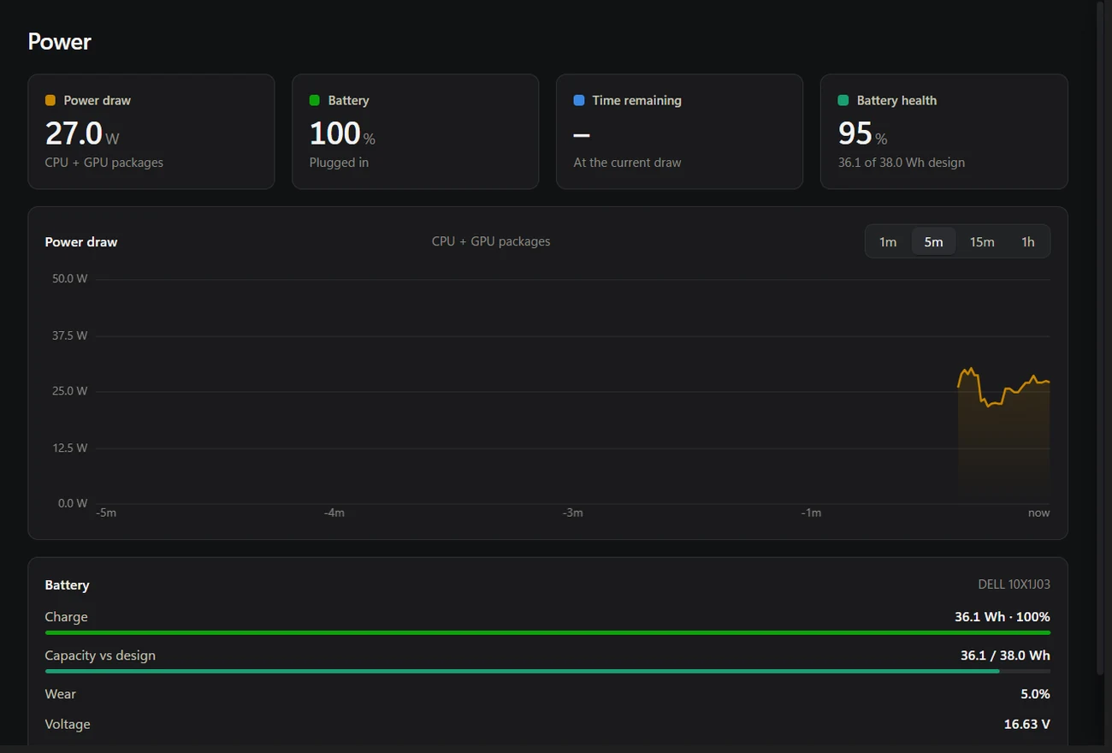Click the green Charge progress bar
1112x753 pixels.
point(547,632)
